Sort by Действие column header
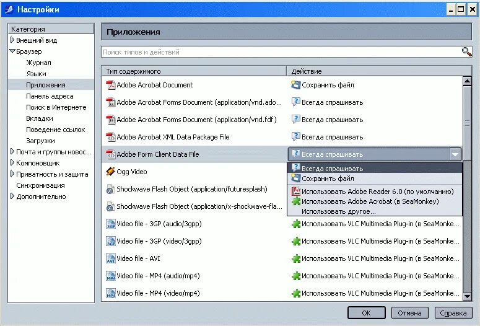This screenshot has width=480, height=326. coord(379,71)
